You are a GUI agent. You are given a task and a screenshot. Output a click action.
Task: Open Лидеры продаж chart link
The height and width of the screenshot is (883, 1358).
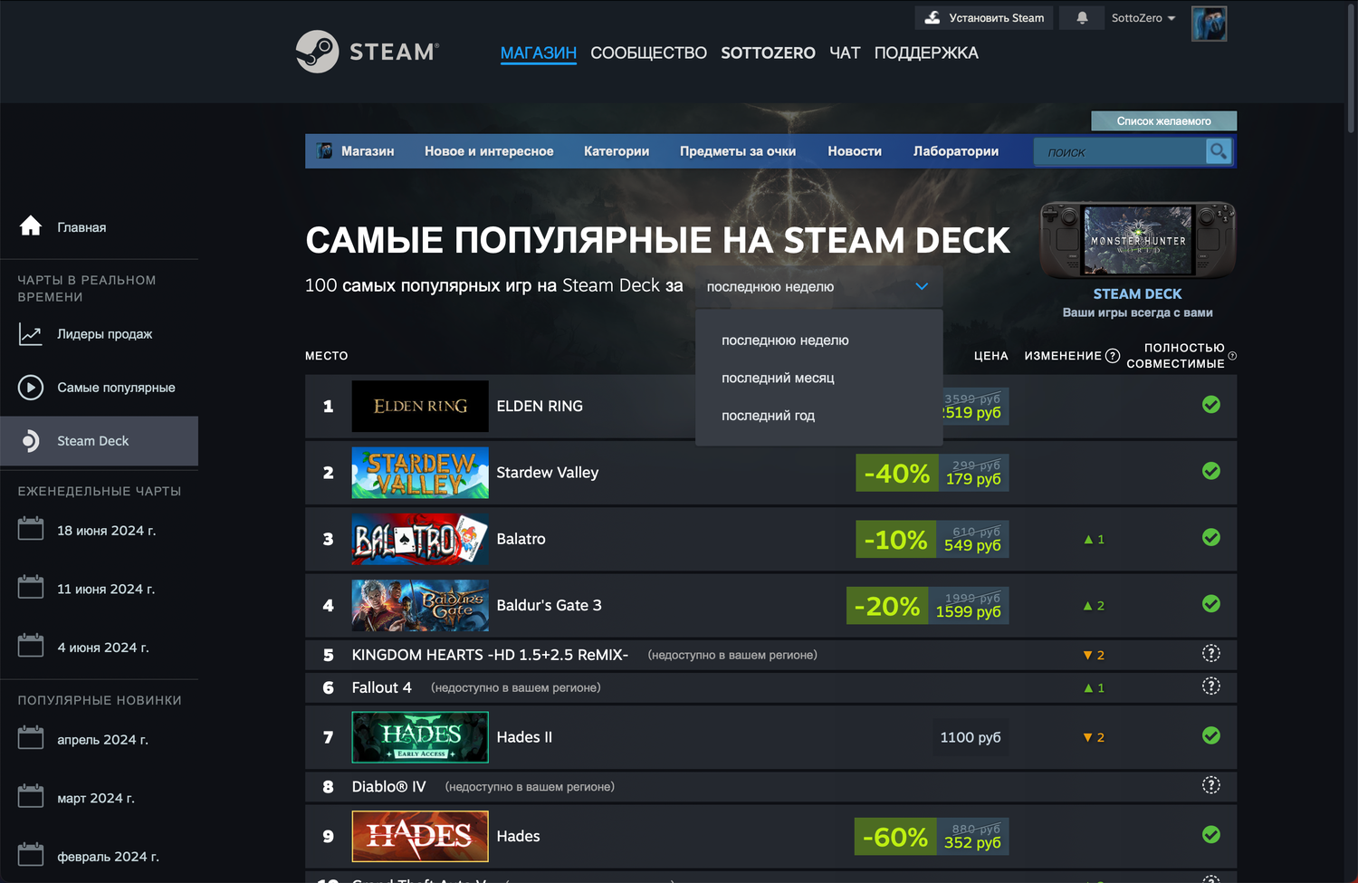(105, 334)
